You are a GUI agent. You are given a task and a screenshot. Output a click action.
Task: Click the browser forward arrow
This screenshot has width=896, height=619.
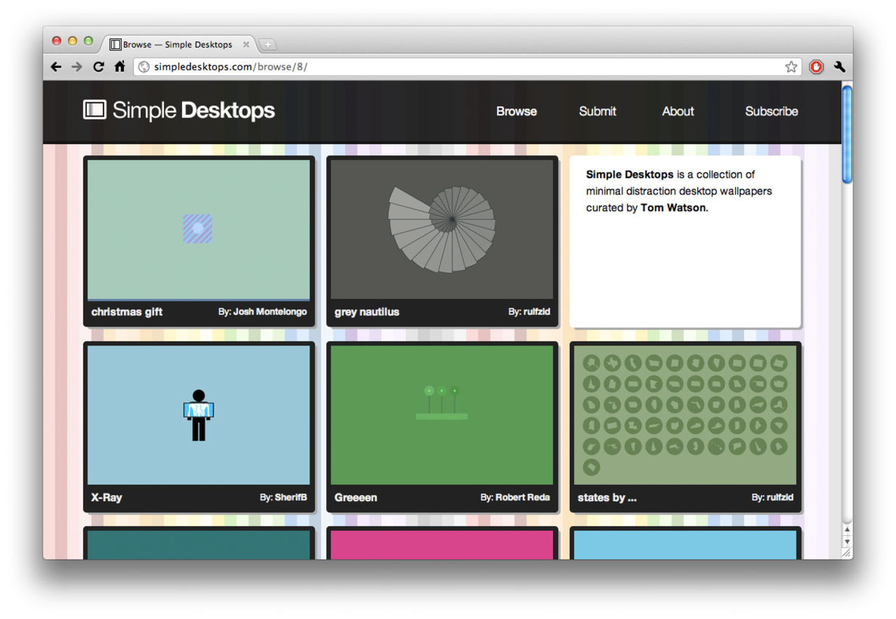coord(77,67)
